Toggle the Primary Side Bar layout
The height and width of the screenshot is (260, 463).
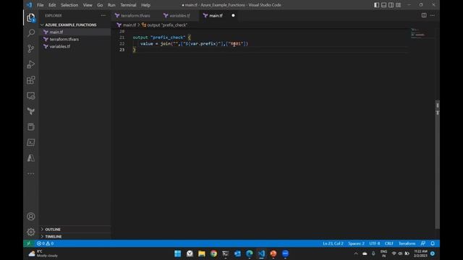(x=376, y=5)
